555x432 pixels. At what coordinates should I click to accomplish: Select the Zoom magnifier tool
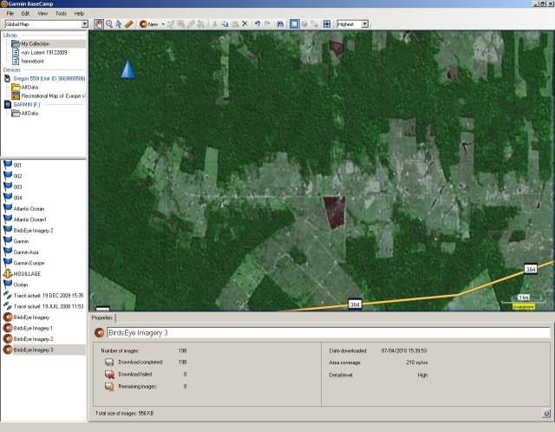point(109,24)
